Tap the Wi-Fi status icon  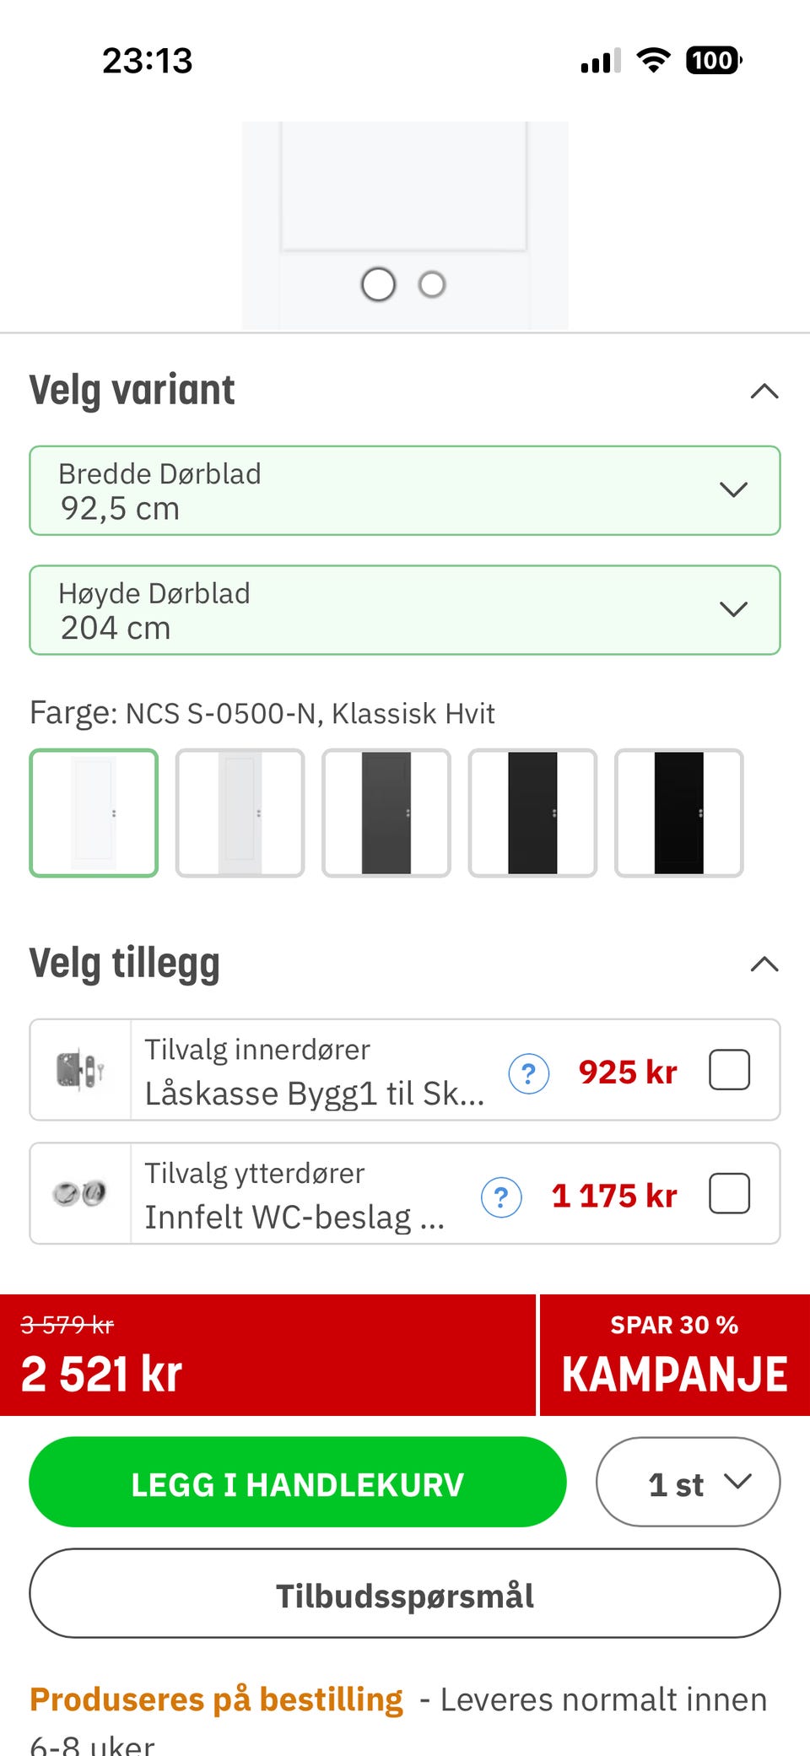pos(652,60)
